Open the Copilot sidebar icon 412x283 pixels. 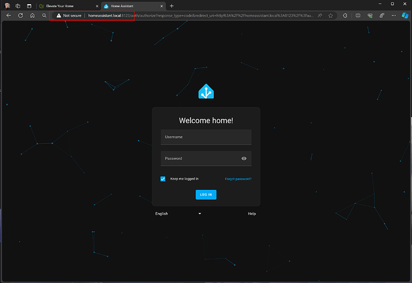(404, 16)
